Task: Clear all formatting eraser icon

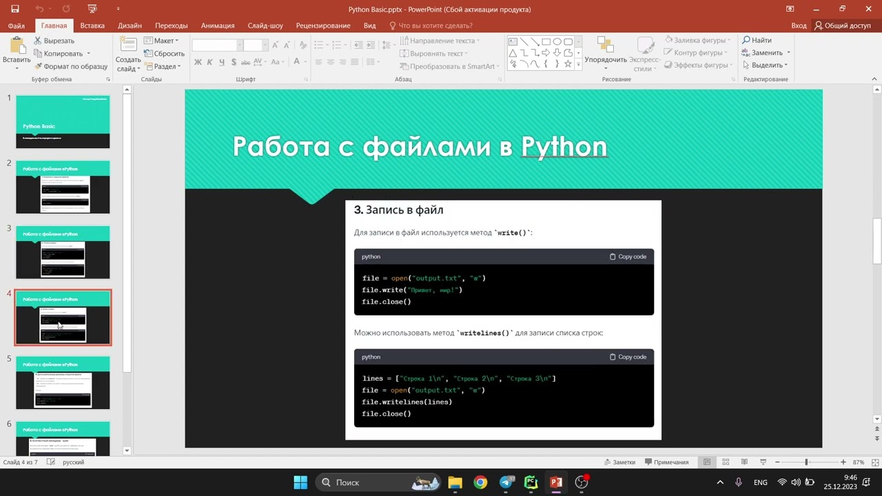Action: click(302, 45)
